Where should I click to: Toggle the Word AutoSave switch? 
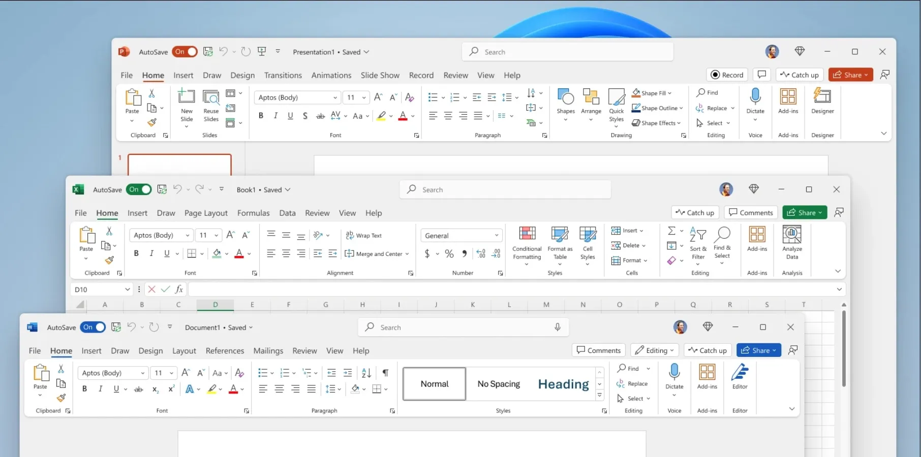click(x=93, y=328)
